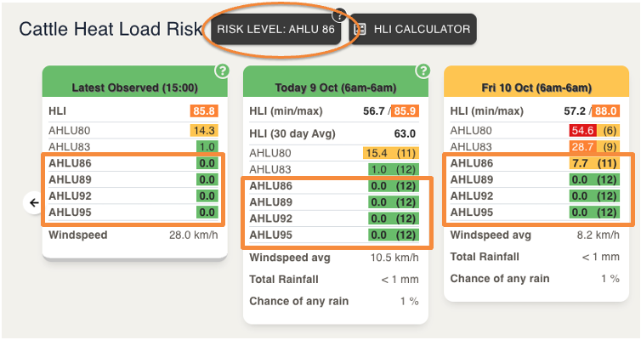Click the Cattle Heat Load Risk heading
641x340 pixels.
(x=111, y=29)
